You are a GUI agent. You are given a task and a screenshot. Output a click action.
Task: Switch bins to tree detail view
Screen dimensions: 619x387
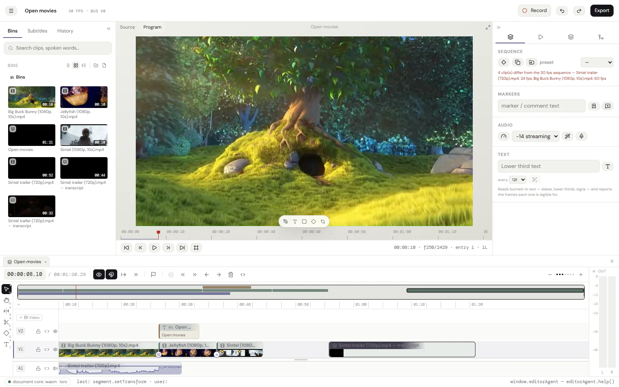(x=84, y=65)
